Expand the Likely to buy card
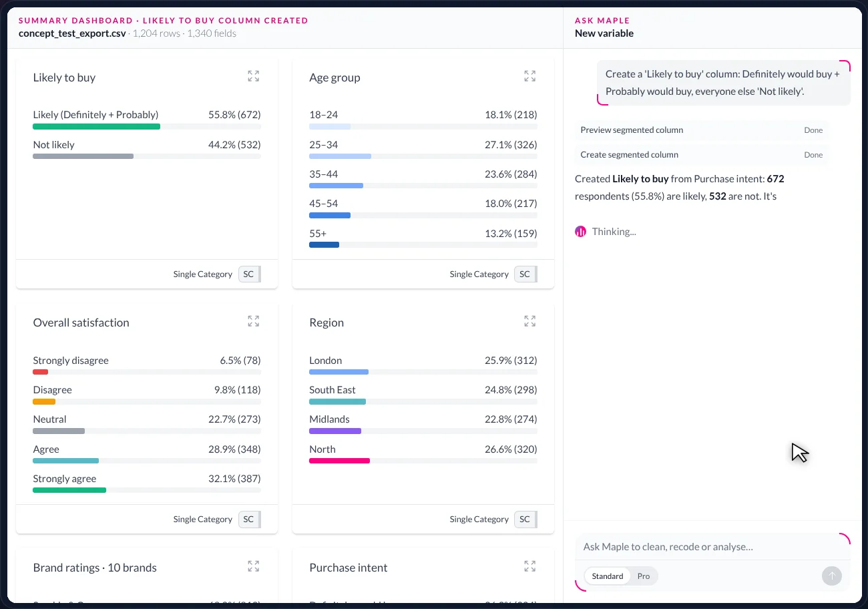Image resolution: width=868 pixels, height=609 pixels. pyautogui.click(x=254, y=76)
